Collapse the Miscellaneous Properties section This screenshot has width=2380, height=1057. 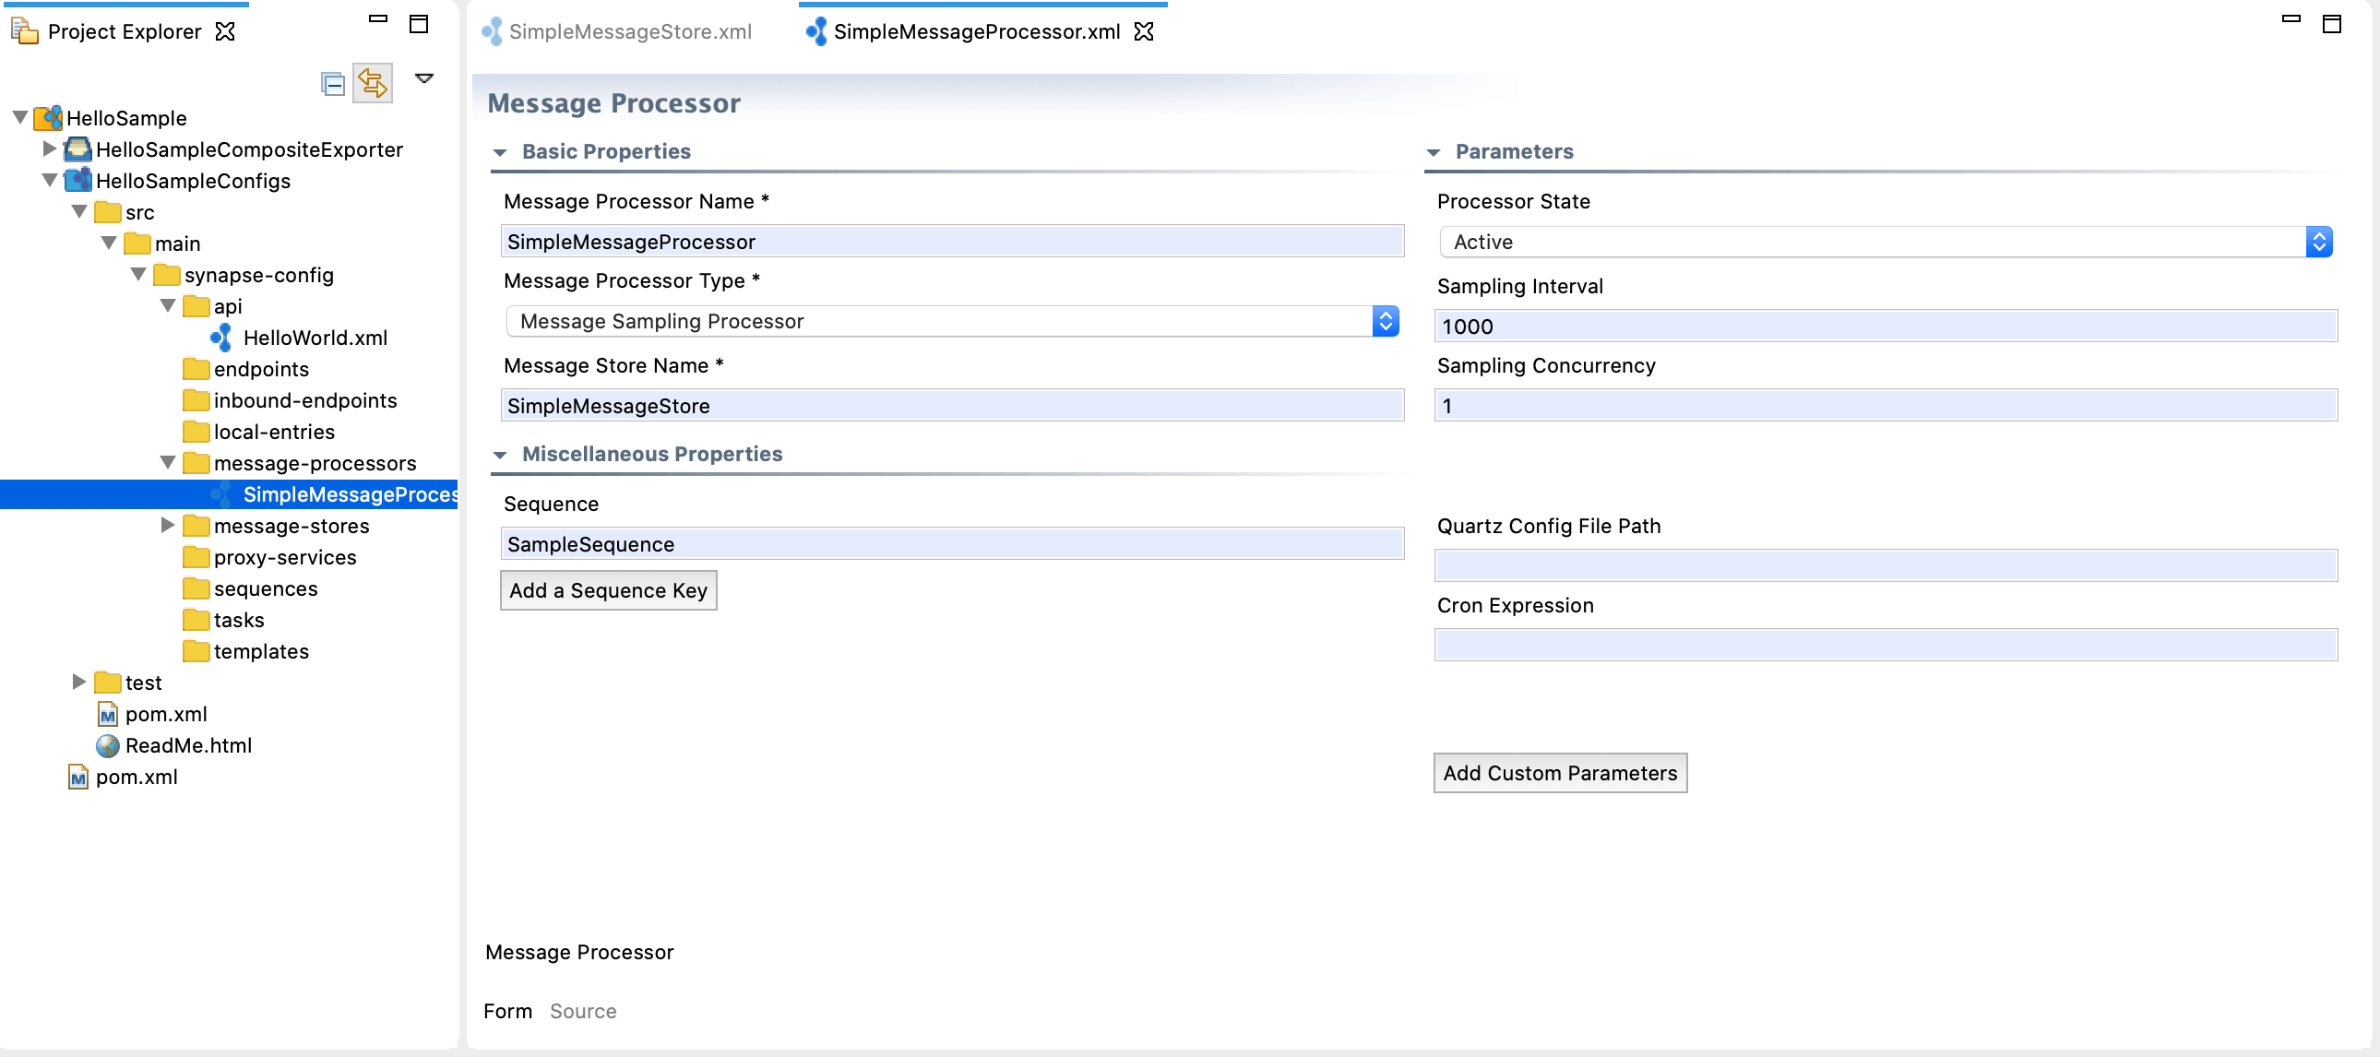tap(500, 455)
